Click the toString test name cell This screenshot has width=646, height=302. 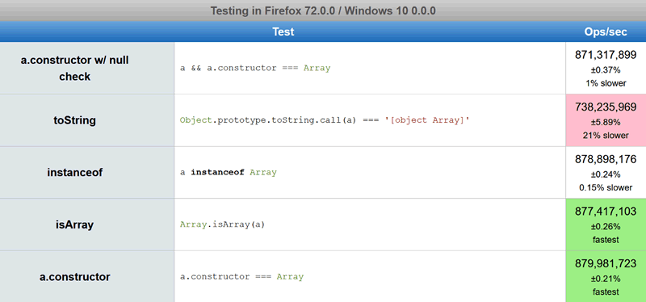[x=87, y=120]
